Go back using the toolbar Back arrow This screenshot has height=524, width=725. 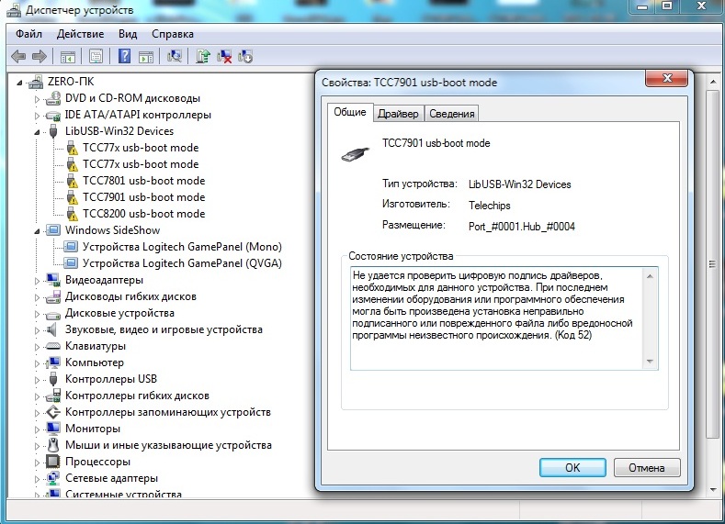18,57
